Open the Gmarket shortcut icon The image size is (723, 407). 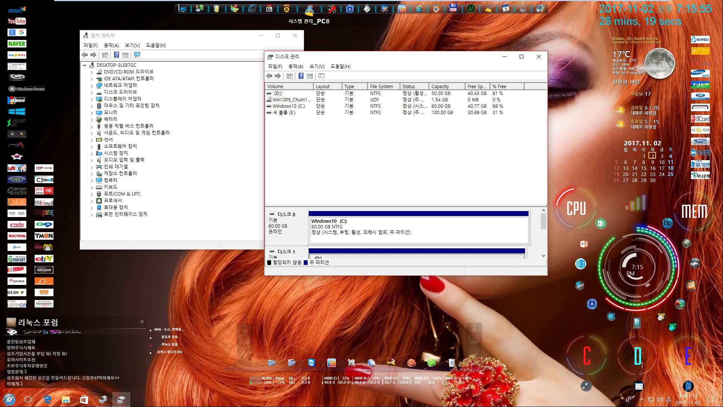[17, 259]
